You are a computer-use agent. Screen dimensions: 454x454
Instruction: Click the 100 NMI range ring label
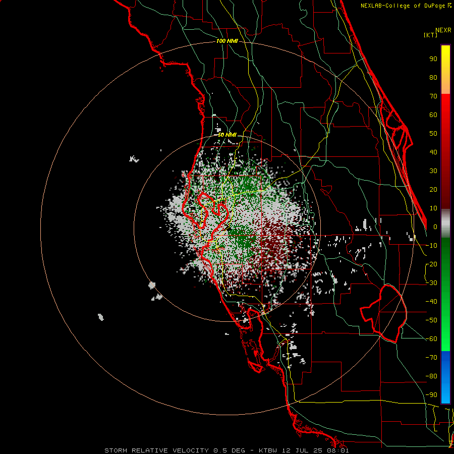(227, 41)
